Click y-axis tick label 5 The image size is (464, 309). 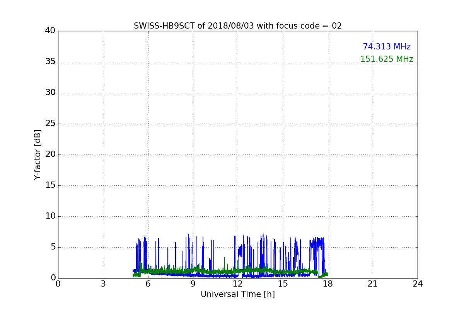[x=53, y=247]
